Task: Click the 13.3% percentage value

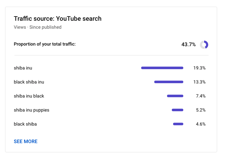Action: pos(199,82)
